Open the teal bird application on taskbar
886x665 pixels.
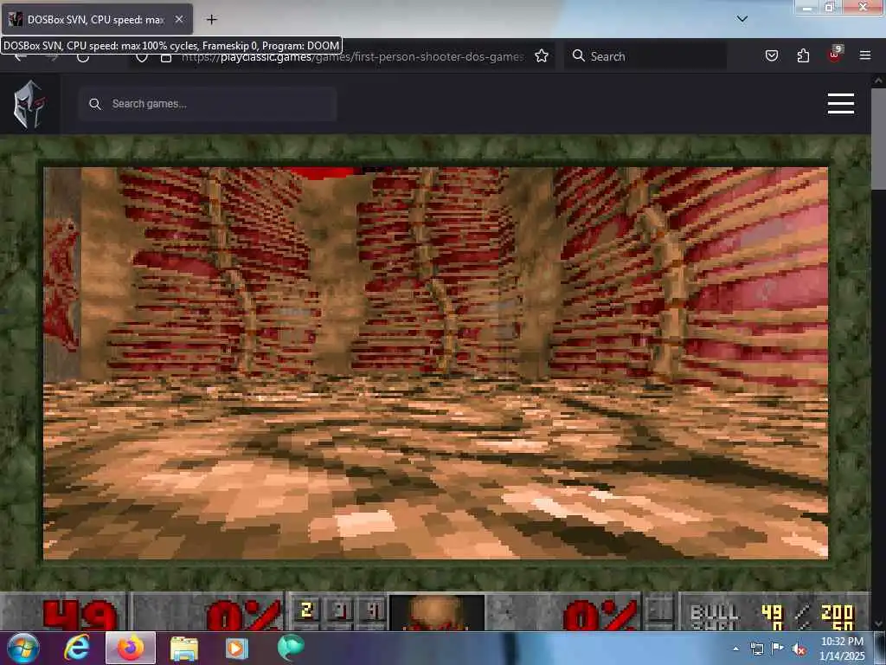[291, 648]
